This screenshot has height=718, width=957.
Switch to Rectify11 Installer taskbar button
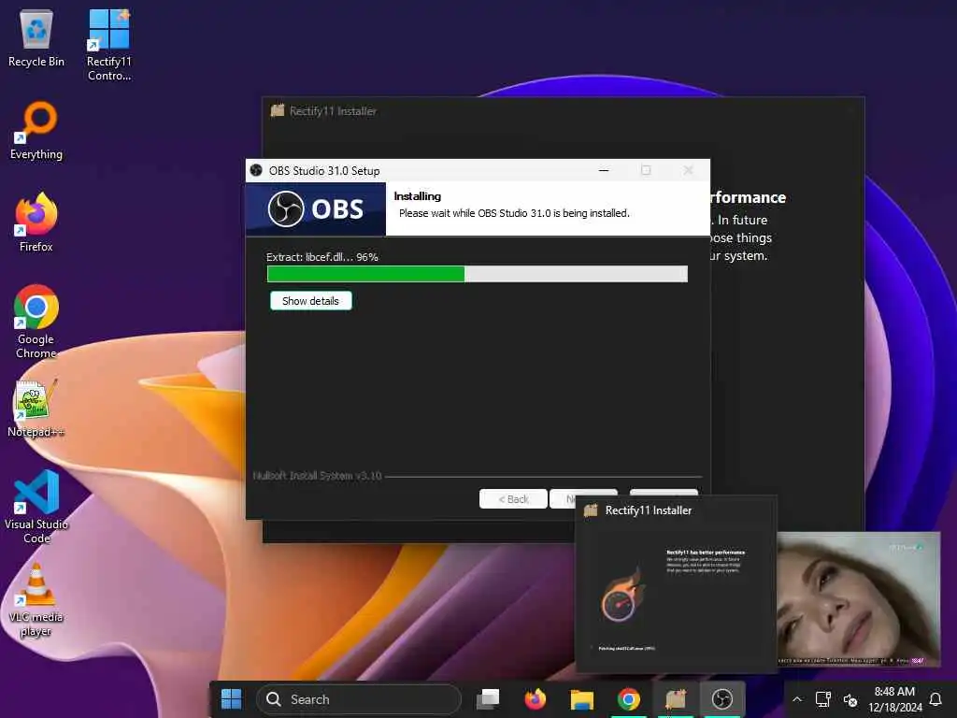tap(676, 699)
